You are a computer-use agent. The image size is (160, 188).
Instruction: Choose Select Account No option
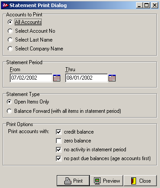tap(10, 31)
